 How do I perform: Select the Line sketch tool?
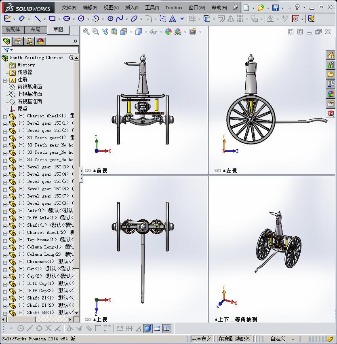click(x=37, y=19)
